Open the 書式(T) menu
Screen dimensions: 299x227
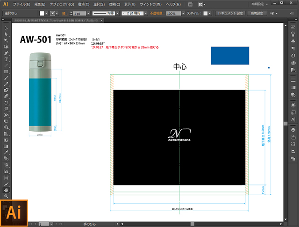coord(84,4)
